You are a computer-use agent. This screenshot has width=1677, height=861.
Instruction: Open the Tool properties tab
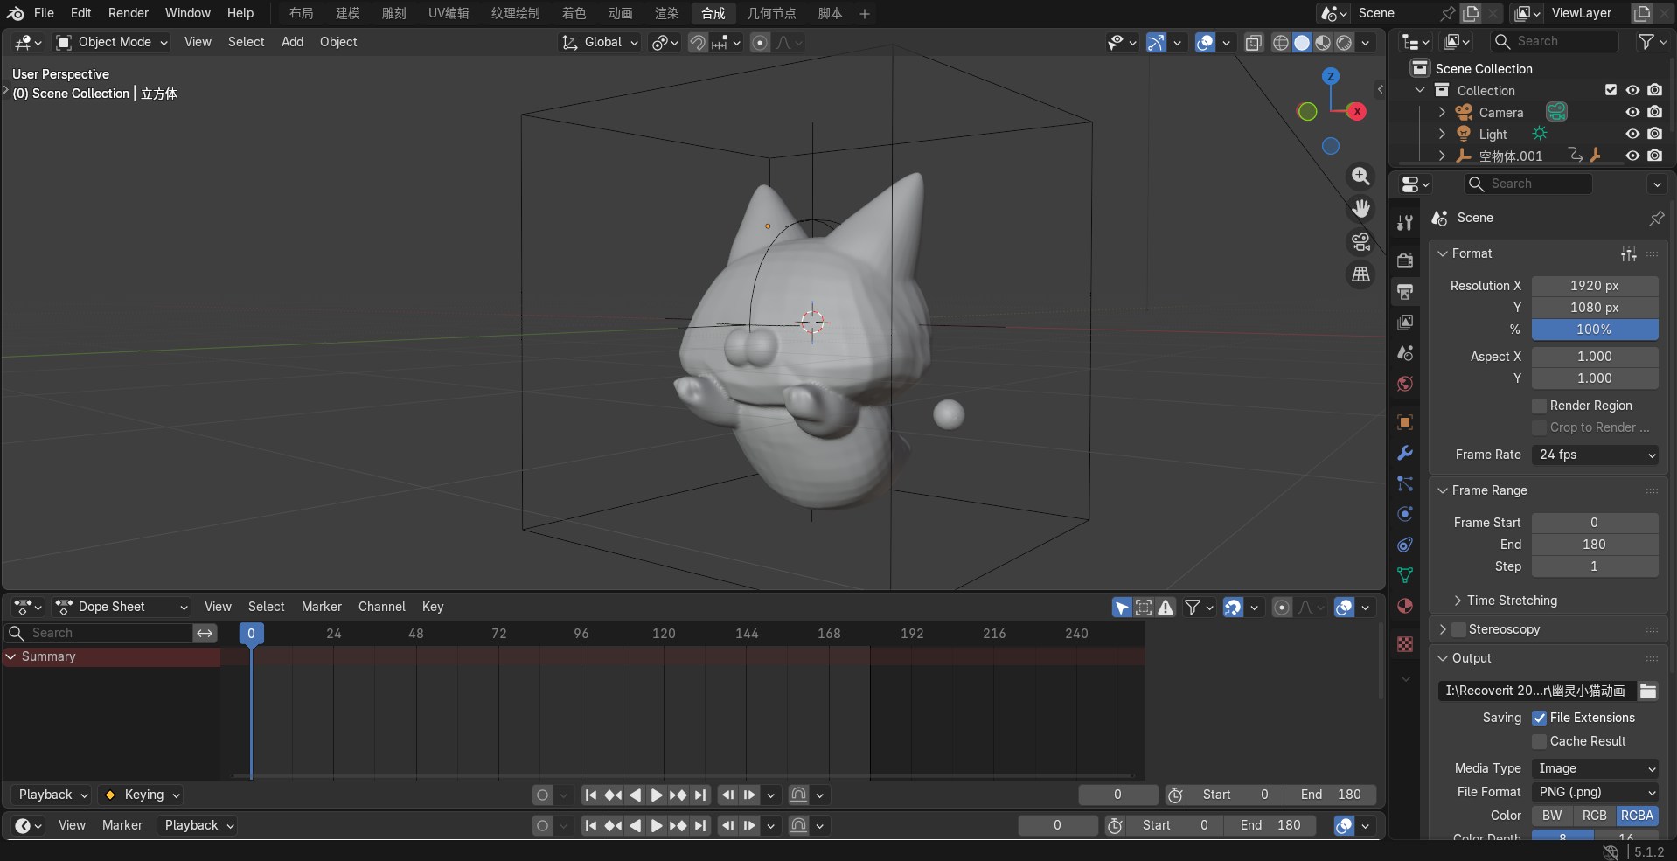[x=1405, y=223]
